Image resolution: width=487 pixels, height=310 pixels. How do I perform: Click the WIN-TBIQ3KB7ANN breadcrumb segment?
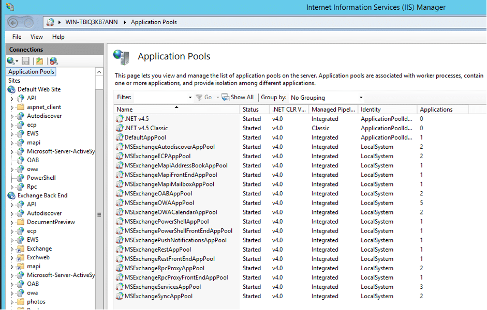91,22
